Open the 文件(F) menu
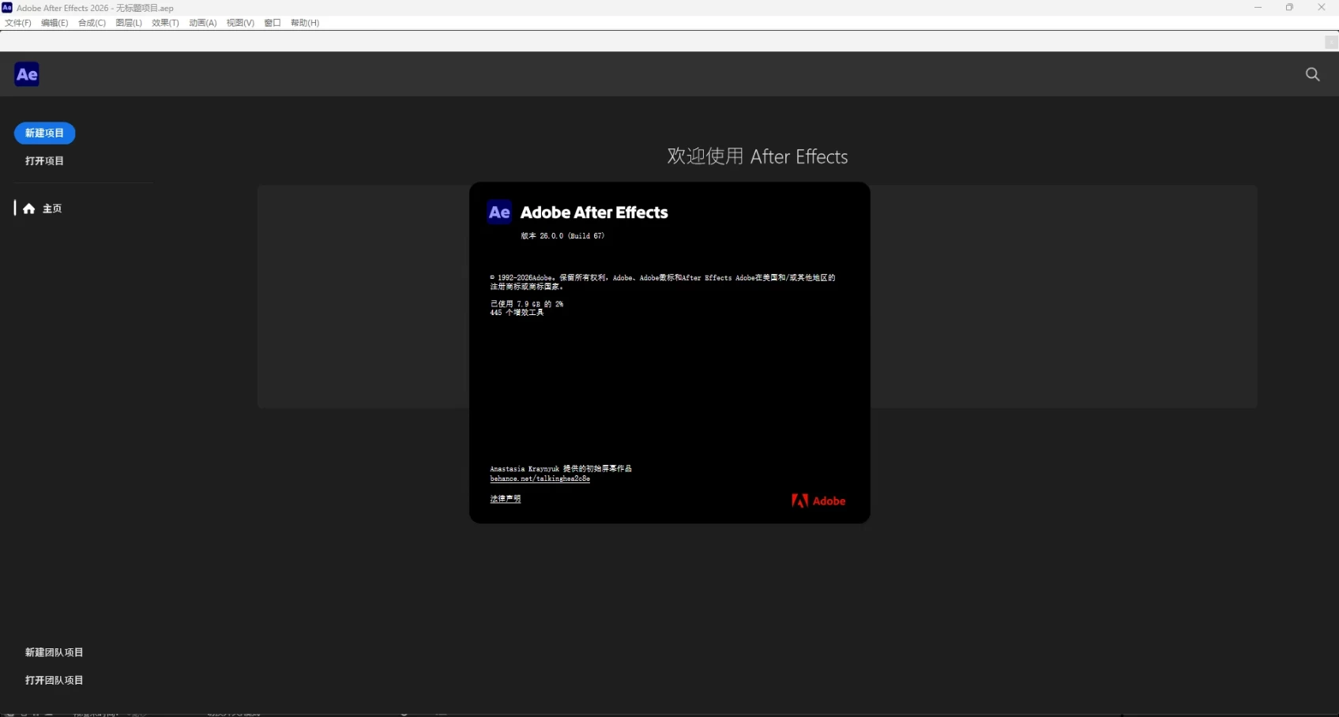Image resolution: width=1339 pixels, height=717 pixels. click(18, 23)
